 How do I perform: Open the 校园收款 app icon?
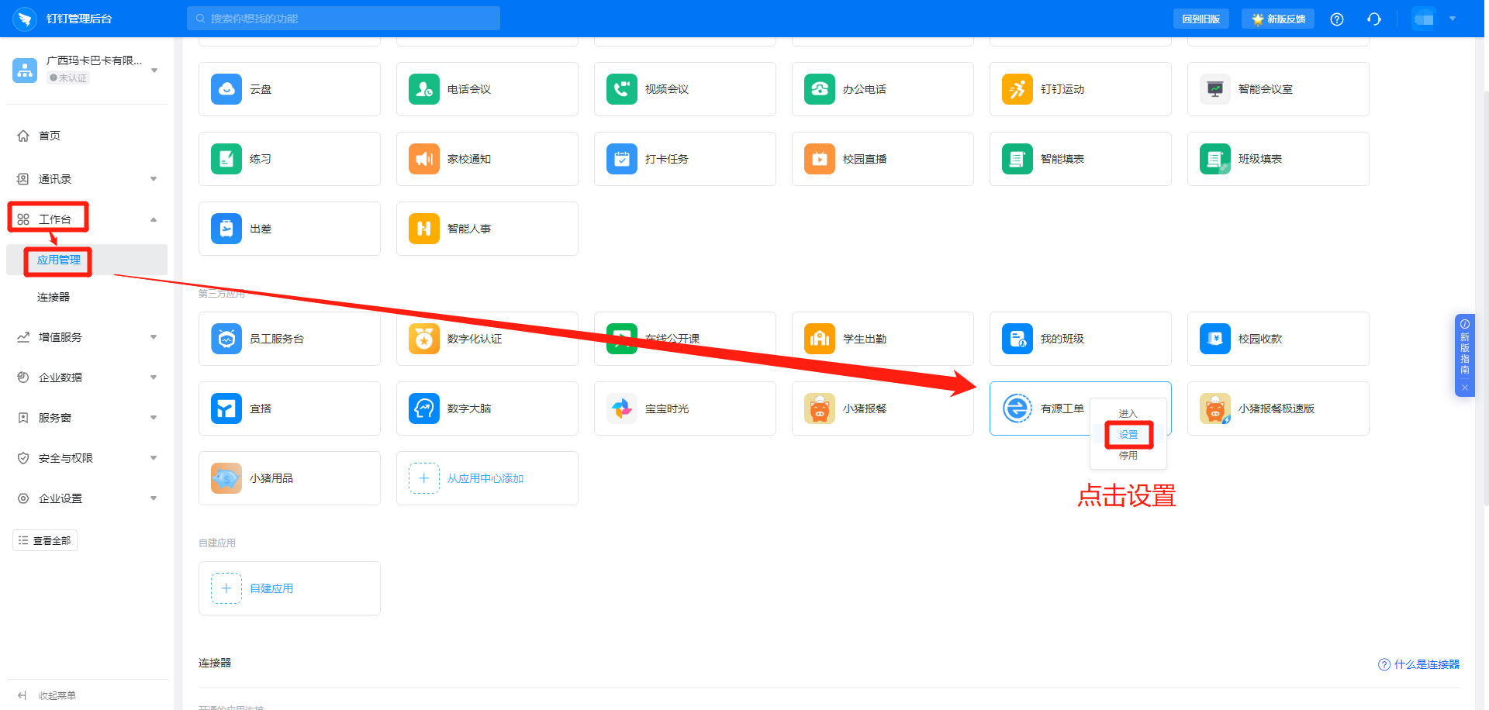point(1215,339)
